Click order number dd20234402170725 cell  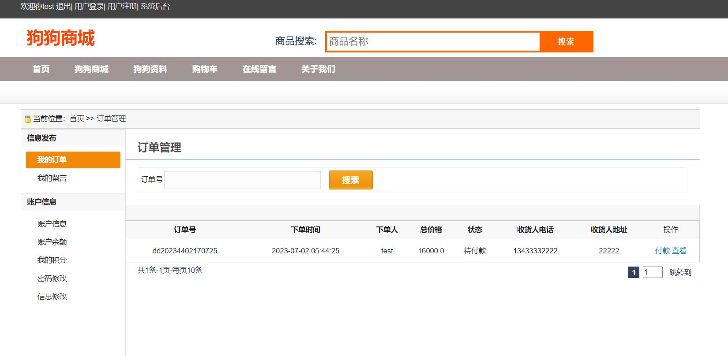[185, 251]
